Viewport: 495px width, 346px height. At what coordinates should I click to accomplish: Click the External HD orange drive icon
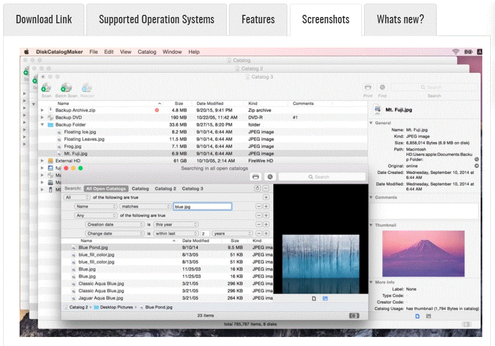coord(50,161)
